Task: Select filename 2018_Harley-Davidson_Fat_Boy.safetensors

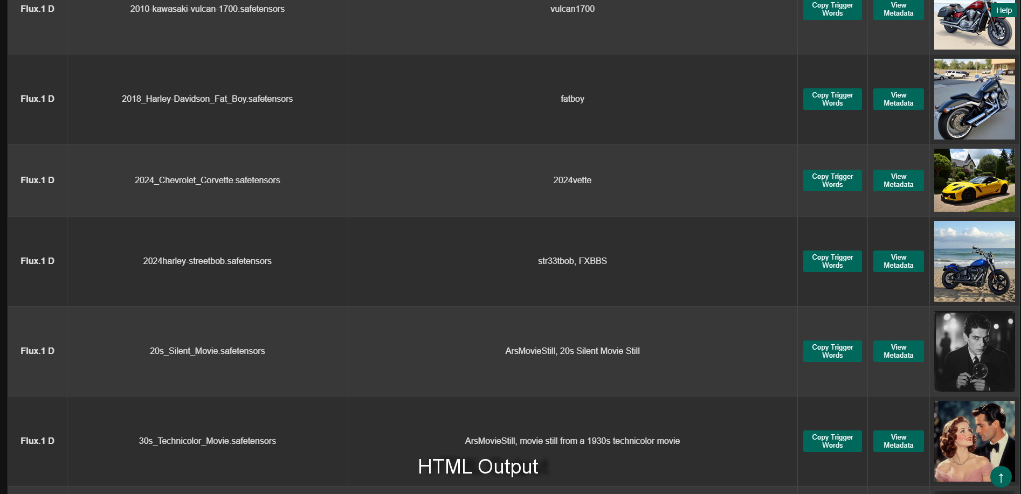Action: [207, 99]
